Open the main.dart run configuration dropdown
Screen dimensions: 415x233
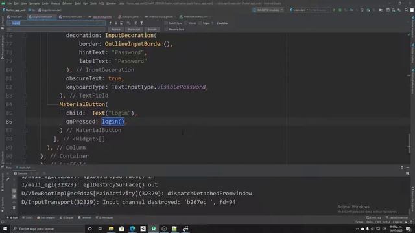pyautogui.click(x=299, y=10)
